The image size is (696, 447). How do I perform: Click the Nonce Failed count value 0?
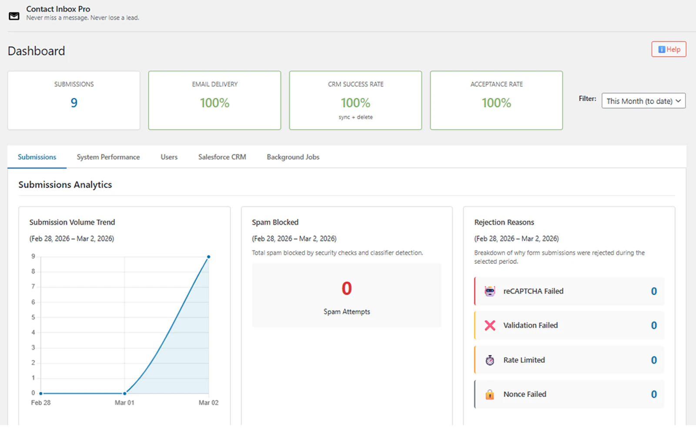654,394
